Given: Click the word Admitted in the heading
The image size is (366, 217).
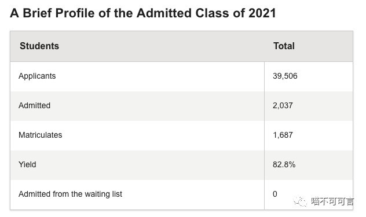Looking at the screenshot, I should [x=164, y=13].
